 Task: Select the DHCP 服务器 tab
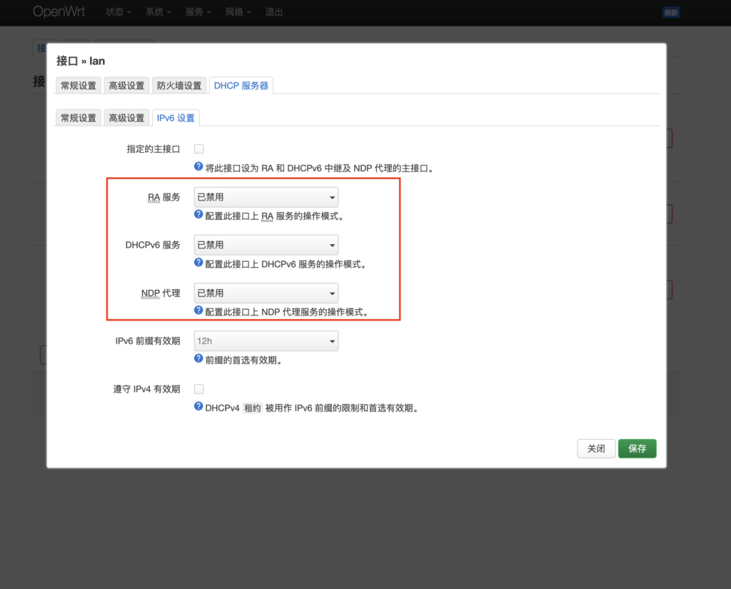[x=241, y=86]
